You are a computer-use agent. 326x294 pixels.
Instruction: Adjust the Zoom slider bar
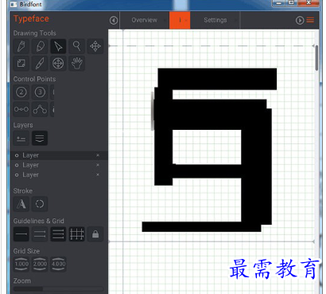[58, 288]
